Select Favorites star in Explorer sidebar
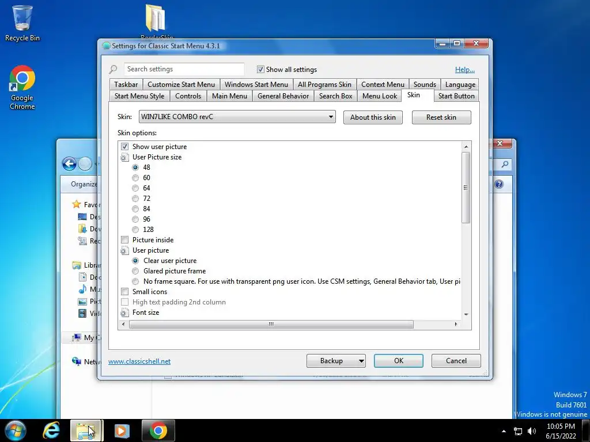Image resolution: width=590 pixels, height=442 pixels. click(77, 204)
